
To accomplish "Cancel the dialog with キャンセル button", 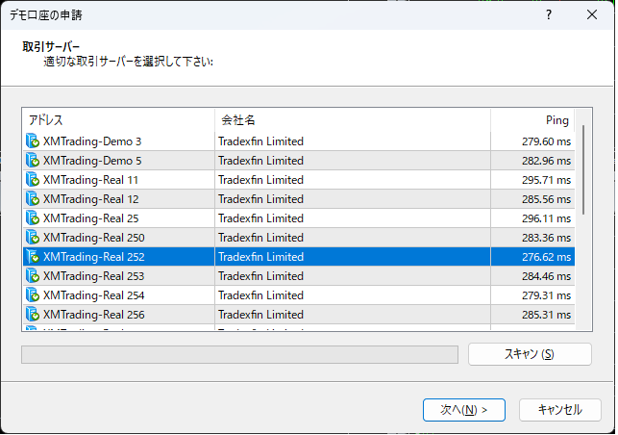I will click(x=559, y=409).
